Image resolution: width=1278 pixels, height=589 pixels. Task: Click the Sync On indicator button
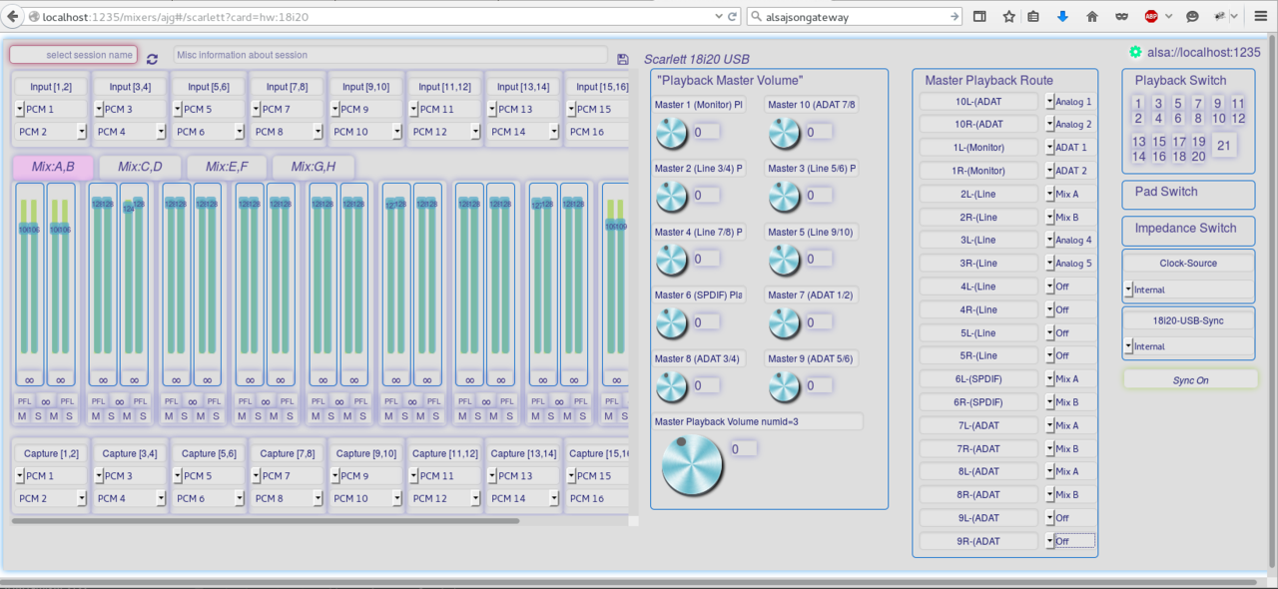[x=1190, y=380]
